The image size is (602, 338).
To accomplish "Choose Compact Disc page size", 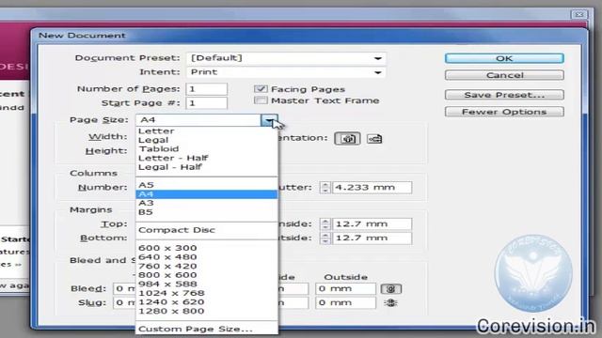I will pyautogui.click(x=207, y=230).
